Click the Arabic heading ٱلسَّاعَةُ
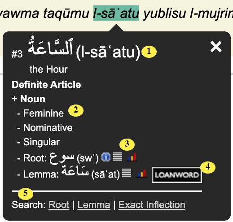The height and width of the screenshot is (222, 233). tap(51, 47)
